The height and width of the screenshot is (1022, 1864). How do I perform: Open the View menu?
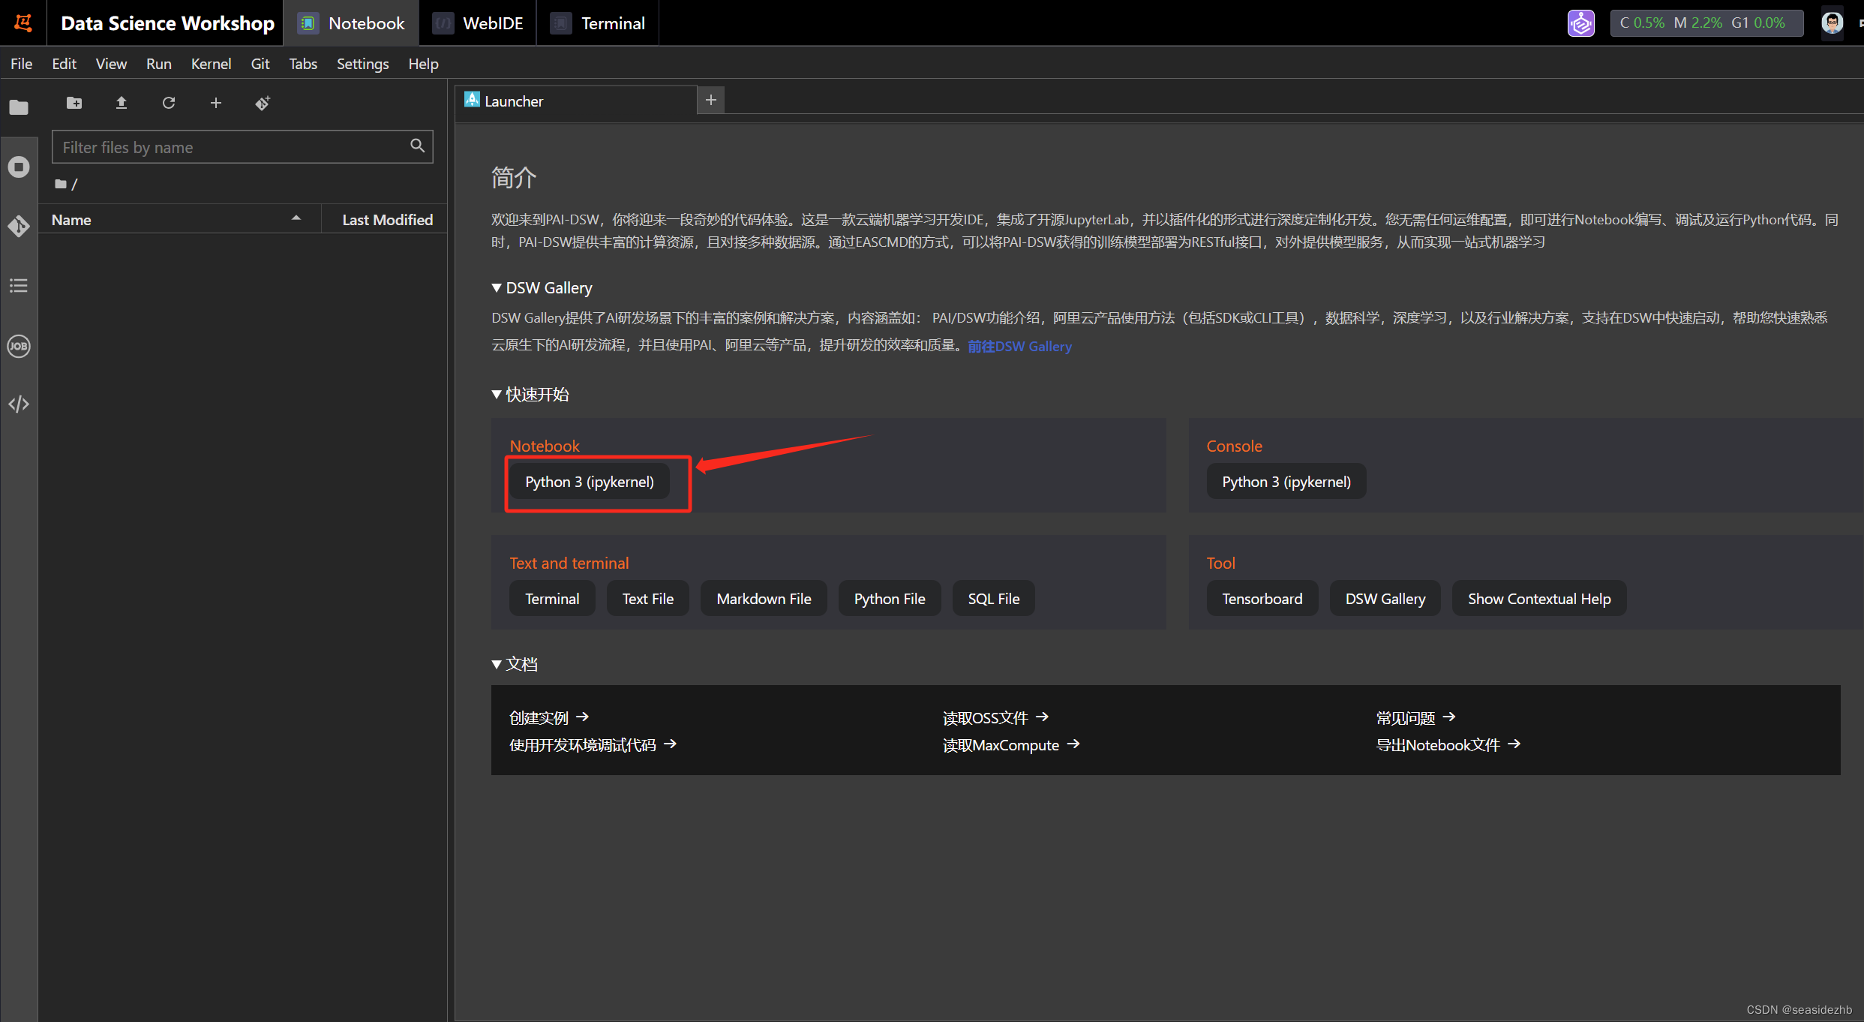(x=111, y=64)
